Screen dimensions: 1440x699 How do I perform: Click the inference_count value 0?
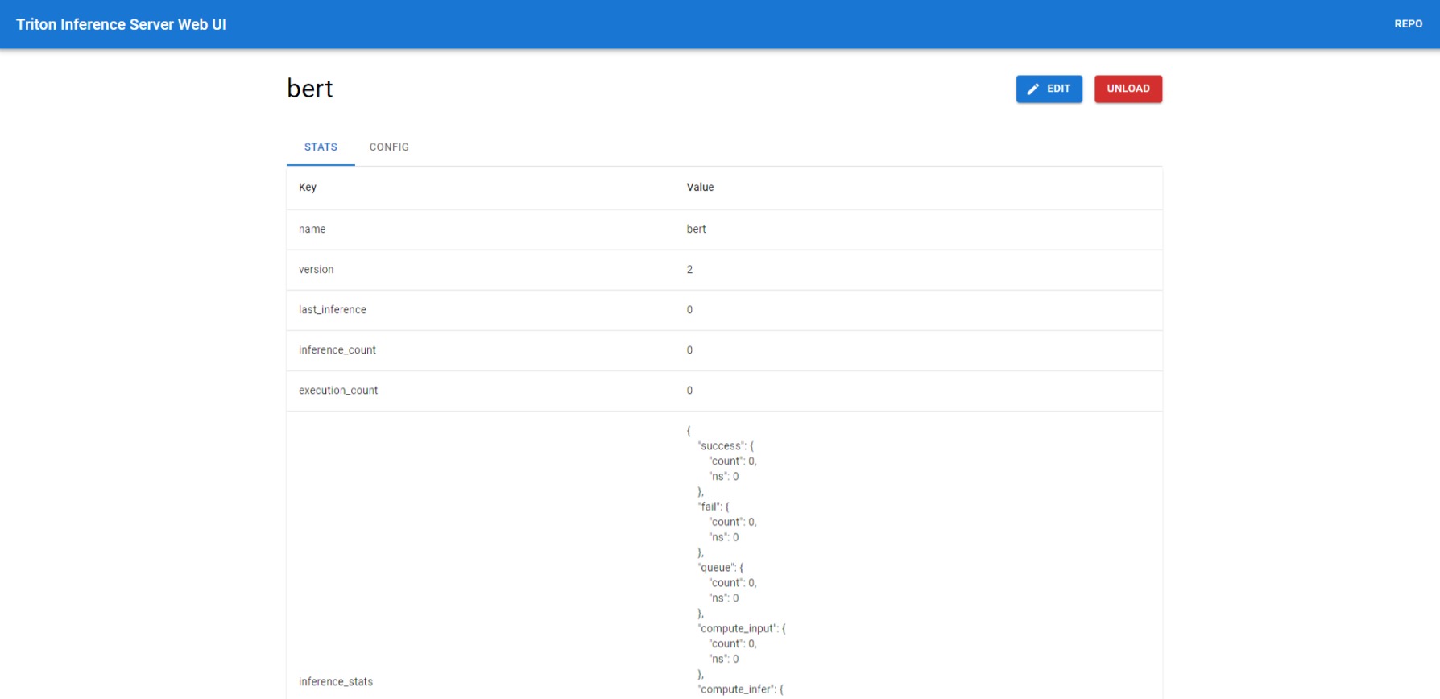[689, 349]
